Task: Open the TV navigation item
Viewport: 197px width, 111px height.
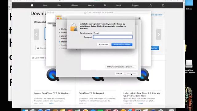Action: click(105, 5)
